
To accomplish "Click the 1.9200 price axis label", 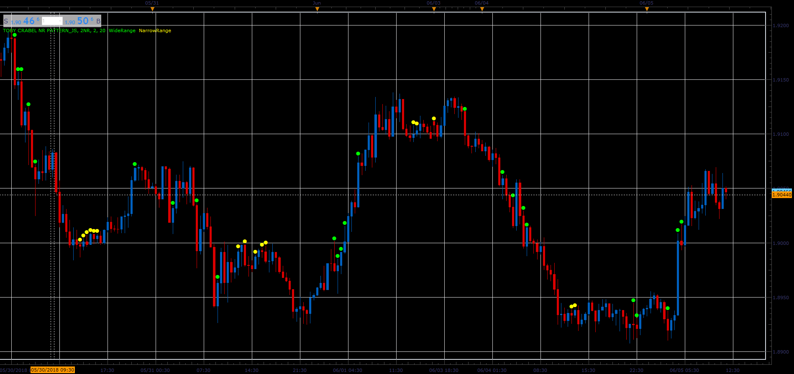I will (781, 25).
